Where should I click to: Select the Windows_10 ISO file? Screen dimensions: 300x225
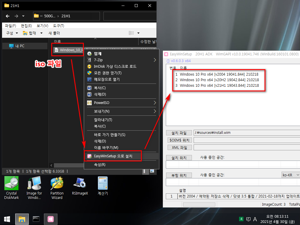point(68,50)
